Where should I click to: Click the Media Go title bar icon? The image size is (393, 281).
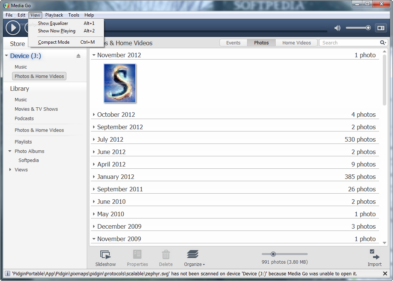pos(6,5)
